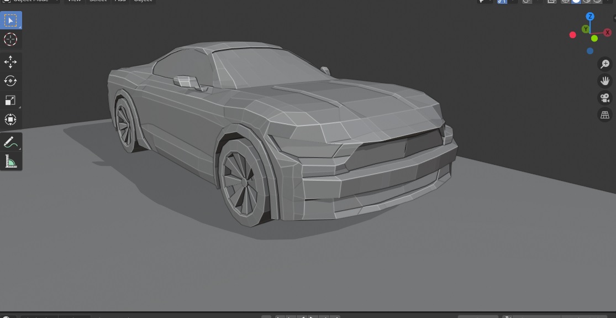The width and height of the screenshot is (616, 318).
Task: Activate the Annotate pencil tool
Action: tap(10, 142)
